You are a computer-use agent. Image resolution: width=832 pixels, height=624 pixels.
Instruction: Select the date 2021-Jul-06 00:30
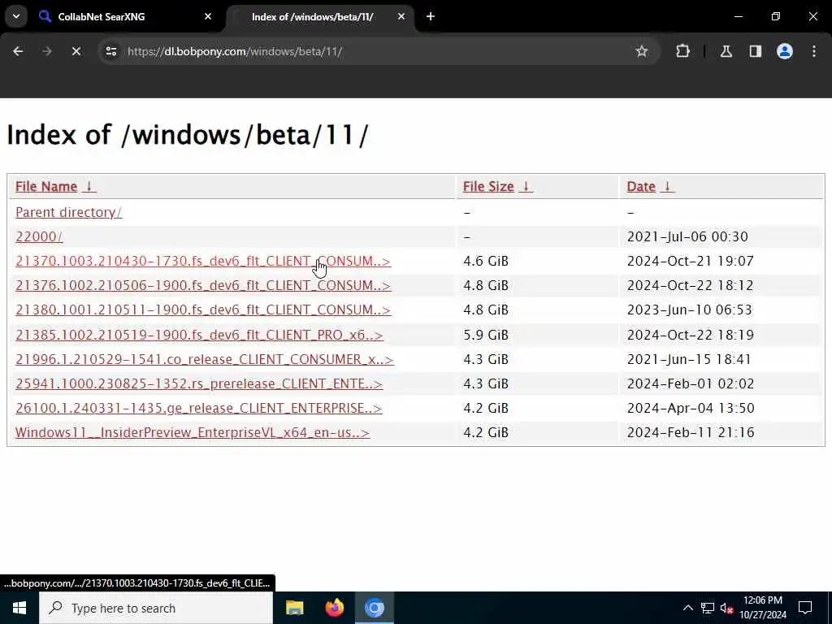coord(687,236)
